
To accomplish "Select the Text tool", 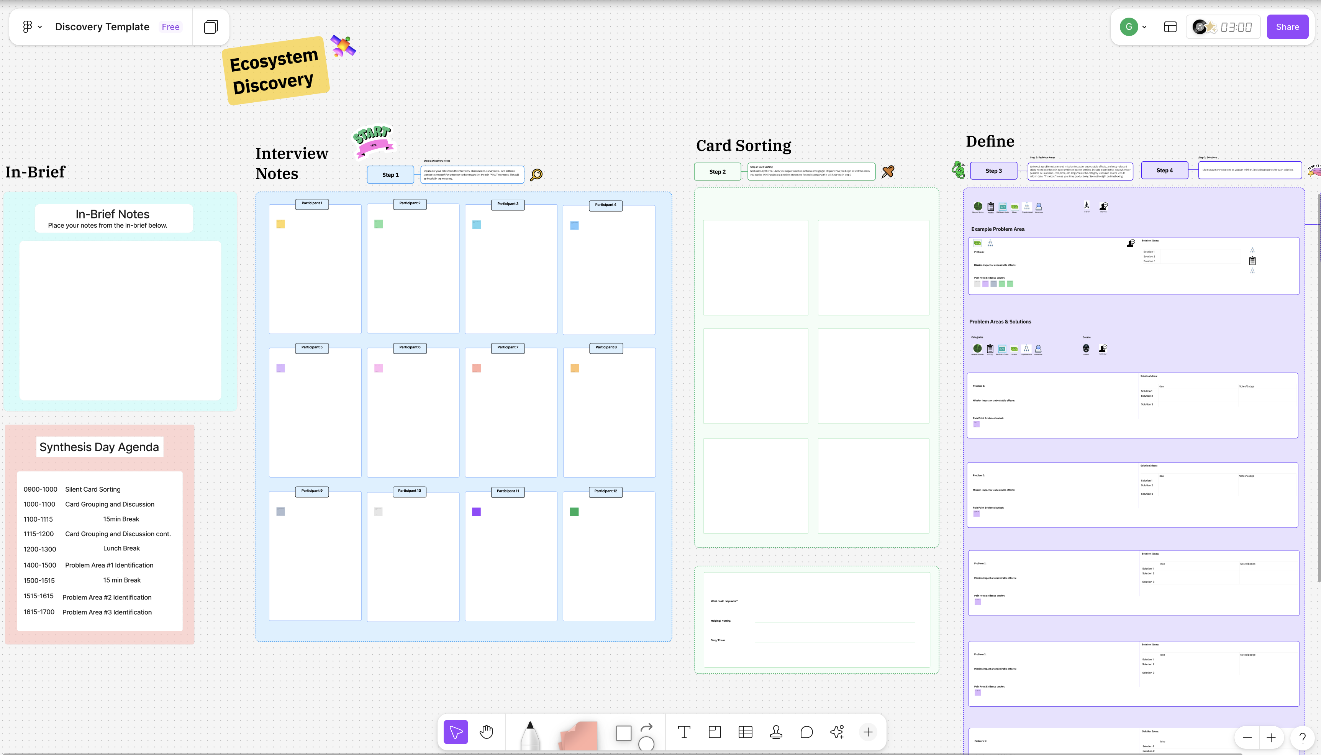I will tap(684, 732).
